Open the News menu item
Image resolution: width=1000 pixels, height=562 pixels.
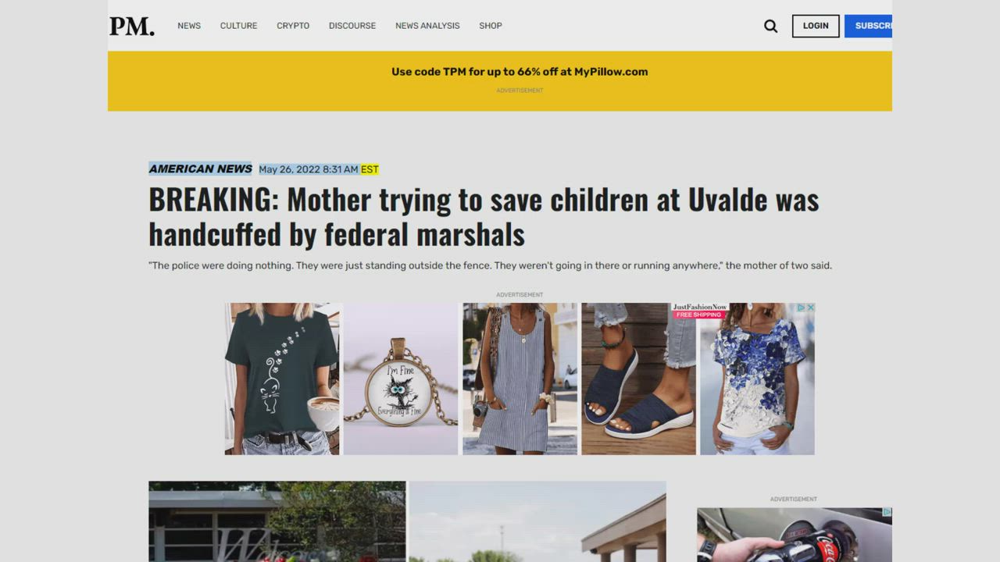(189, 26)
